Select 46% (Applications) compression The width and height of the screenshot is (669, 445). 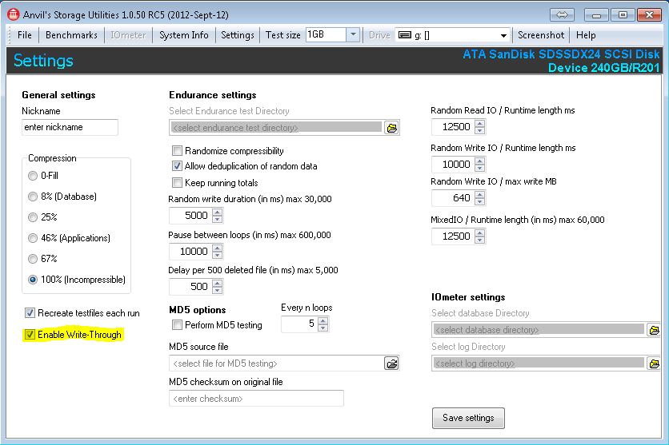click(x=33, y=238)
